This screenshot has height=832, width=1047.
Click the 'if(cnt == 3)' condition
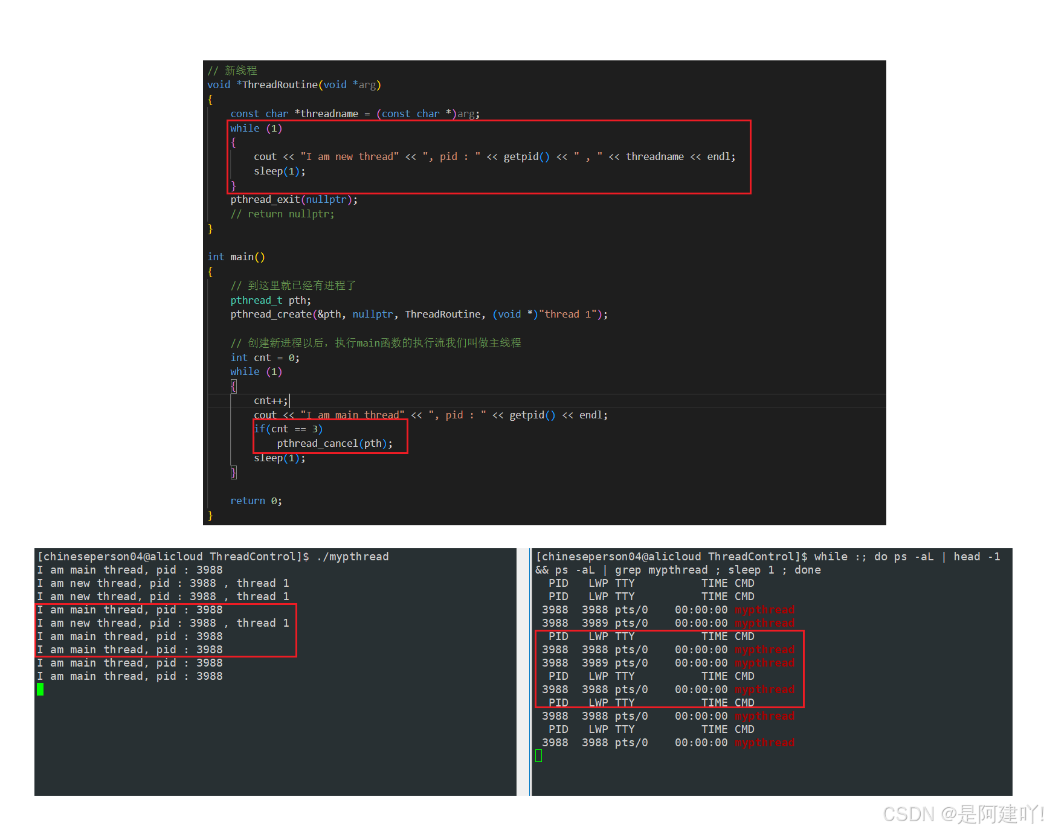pyautogui.click(x=288, y=429)
